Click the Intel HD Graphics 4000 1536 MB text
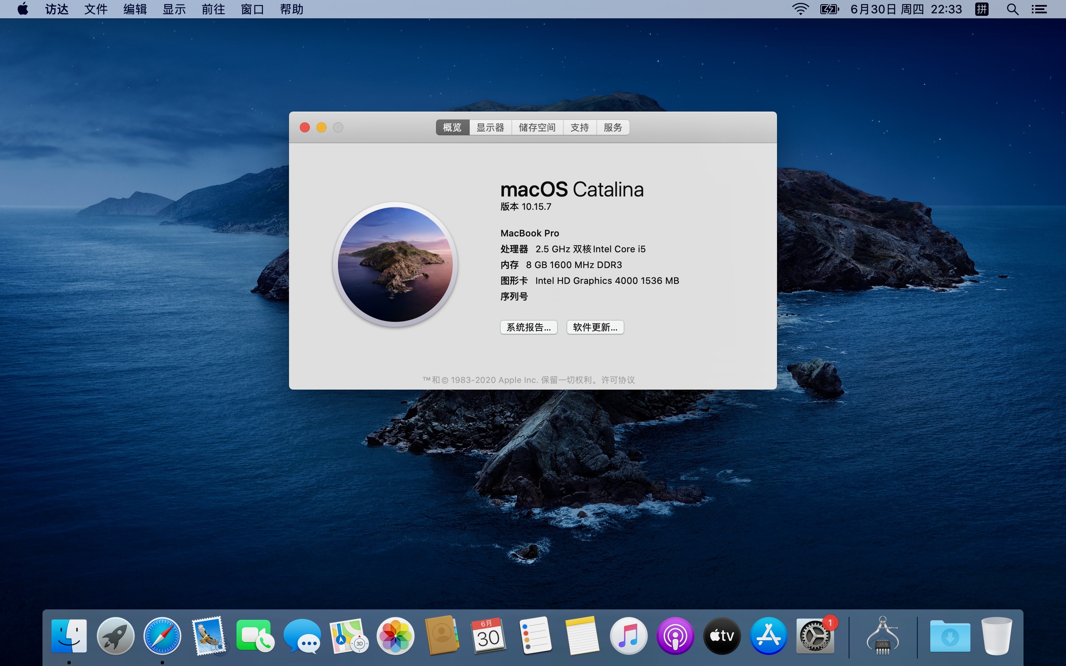This screenshot has width=1066, height=666. click(x=607, y=281)
